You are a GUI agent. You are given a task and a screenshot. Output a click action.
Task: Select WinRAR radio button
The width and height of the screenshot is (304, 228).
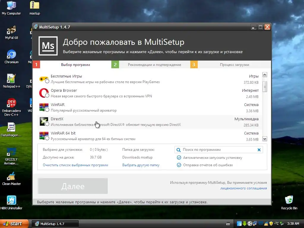(x=47, y=110)
